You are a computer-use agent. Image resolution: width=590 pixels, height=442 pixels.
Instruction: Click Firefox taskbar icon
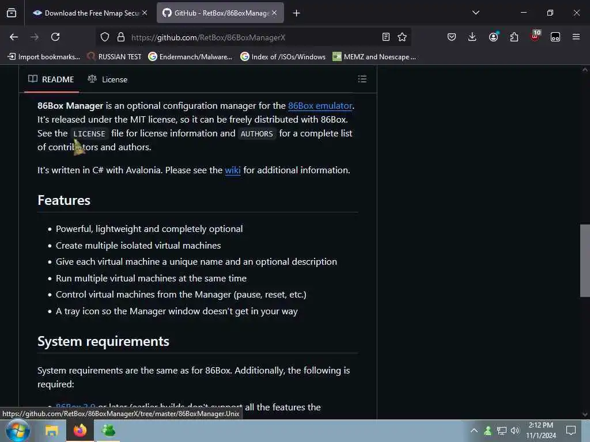[x=80, y=430]
